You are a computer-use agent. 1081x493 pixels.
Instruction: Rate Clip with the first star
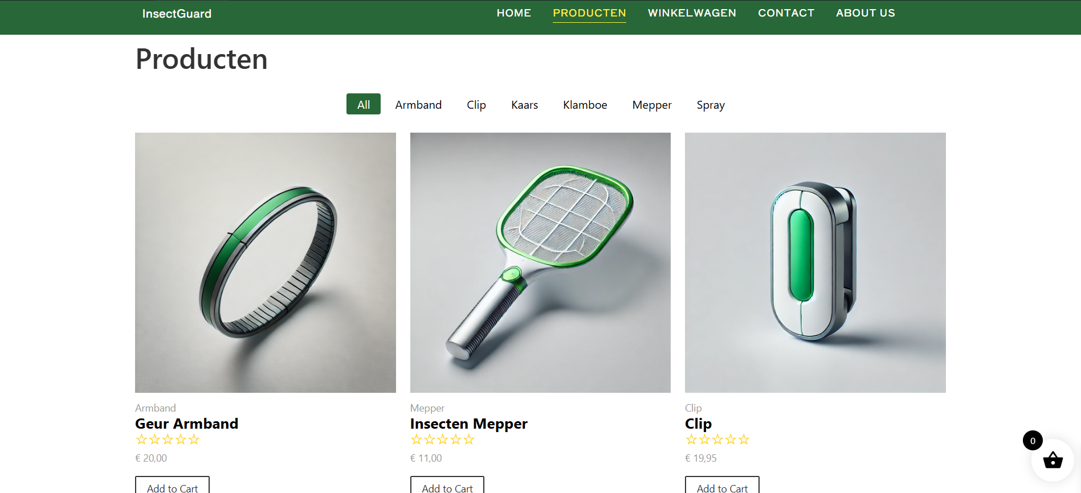point(691,439)
